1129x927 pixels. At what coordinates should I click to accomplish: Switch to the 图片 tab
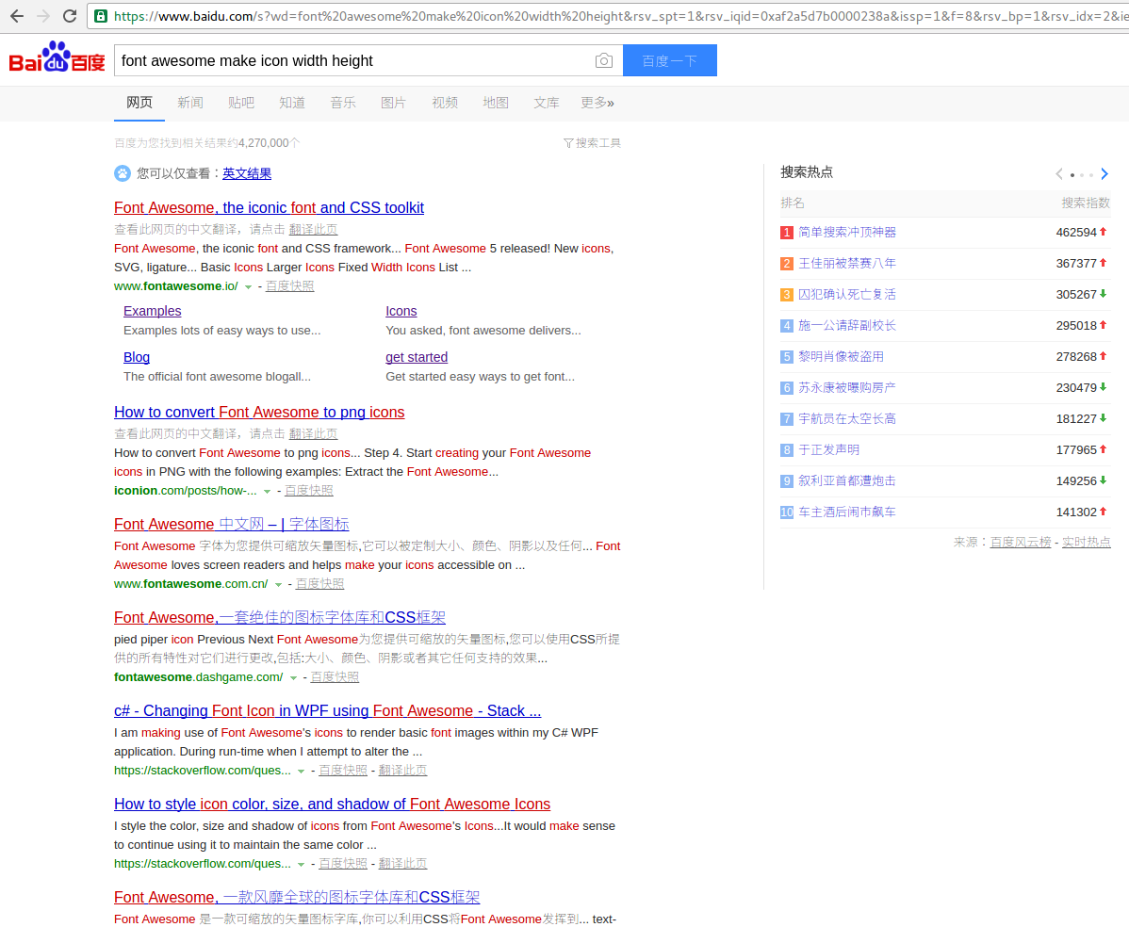(393, 103)
